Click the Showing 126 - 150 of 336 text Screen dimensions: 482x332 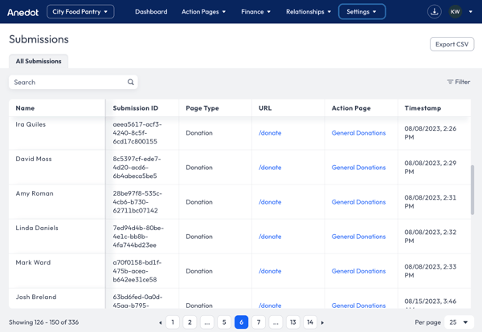point(43,322)
